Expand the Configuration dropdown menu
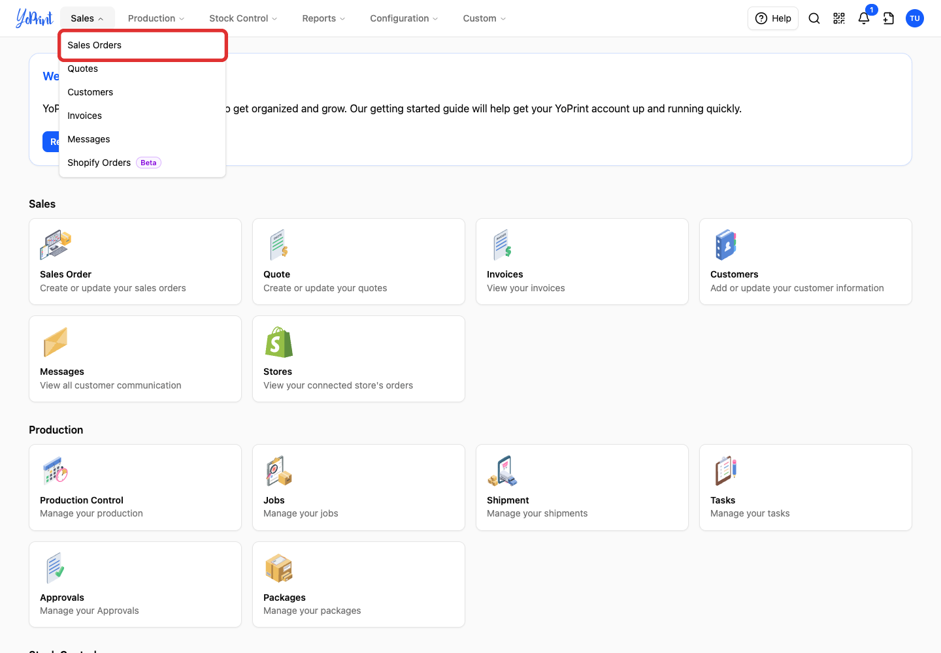Image resolution: width=941 pixels, height=653 pixels. [x=404, y=18]
